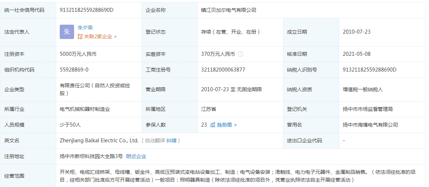Click the orange related-companies icon
The width and height of the screenshot is (429, 187).
point(80,36)
